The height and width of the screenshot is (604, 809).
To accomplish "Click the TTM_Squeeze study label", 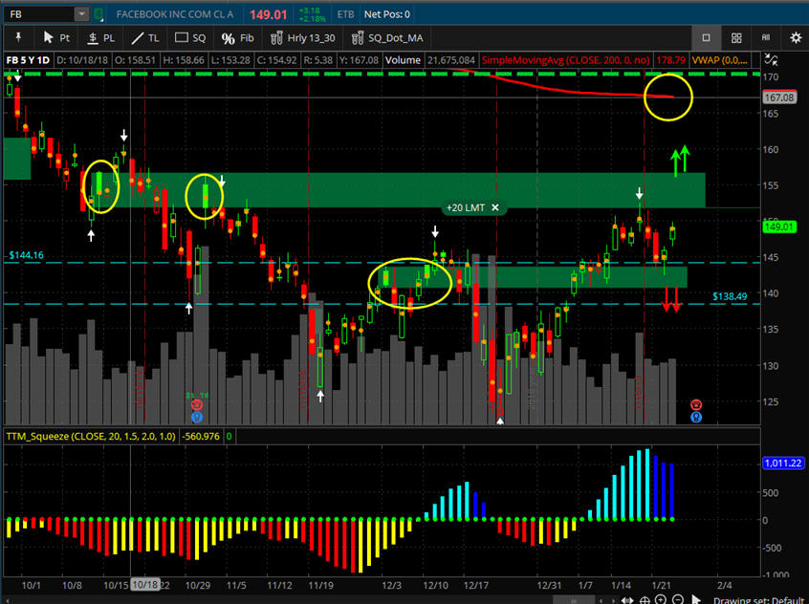I will (x=91, y=437).
